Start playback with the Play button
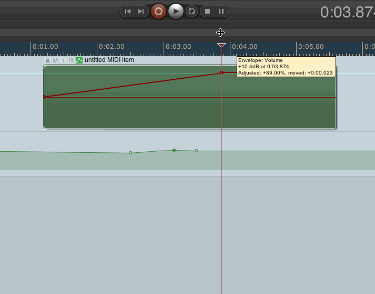This screenshot has width=375, height=294. (176, 11)
